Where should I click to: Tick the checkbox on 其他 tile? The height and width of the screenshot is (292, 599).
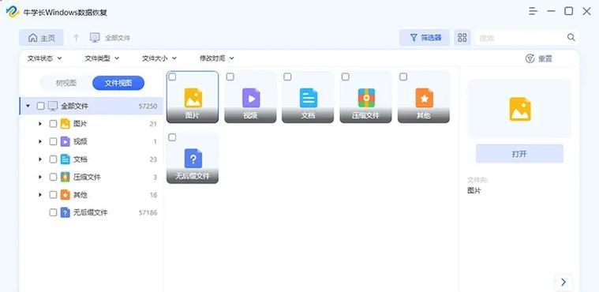coord(403,77)
